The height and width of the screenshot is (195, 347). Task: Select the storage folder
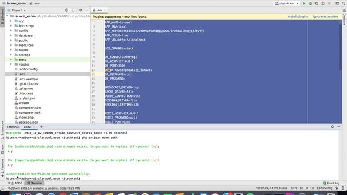(24, 55)
